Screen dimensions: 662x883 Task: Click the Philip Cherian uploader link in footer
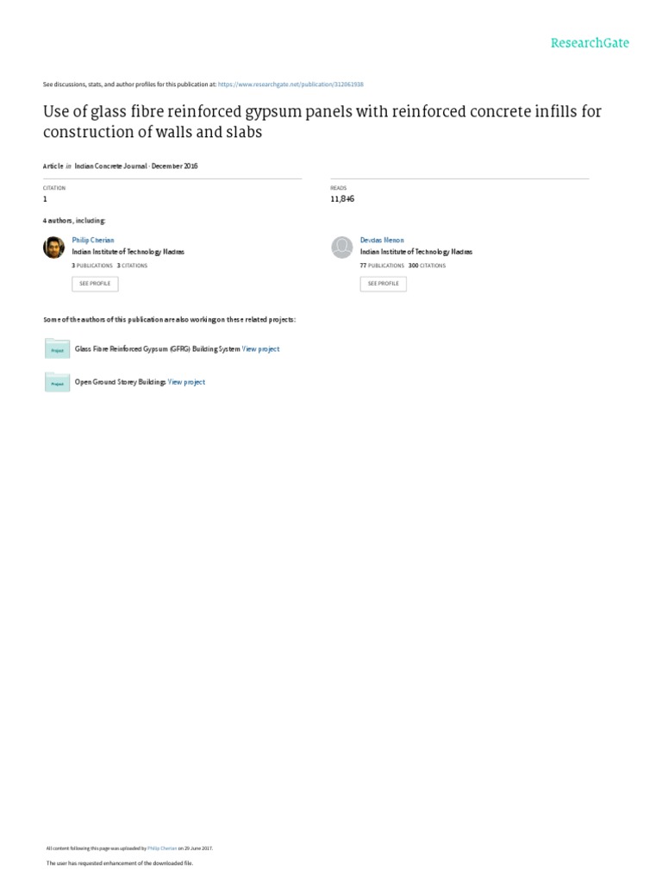(x=159, y=849)
